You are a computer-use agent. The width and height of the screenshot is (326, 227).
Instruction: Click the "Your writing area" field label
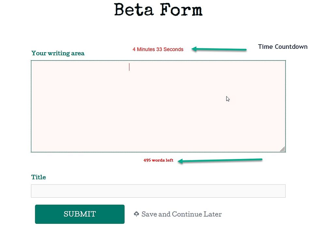tap(58, 53)
